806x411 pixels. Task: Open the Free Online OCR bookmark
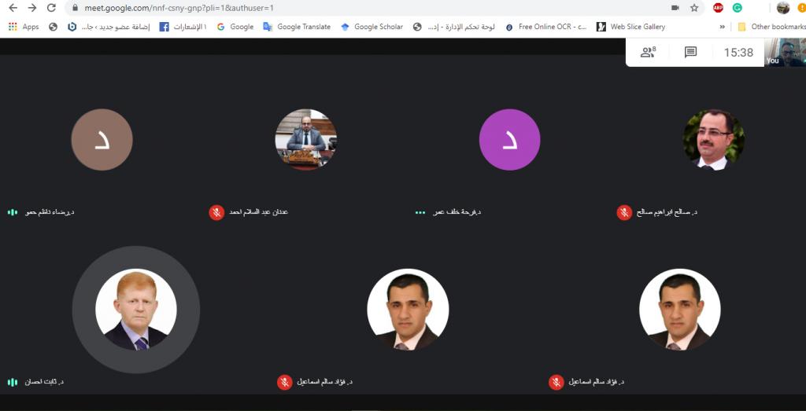click(546, 27)
